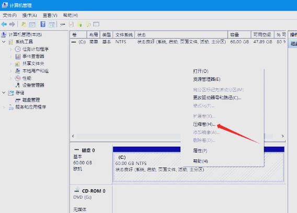
Task: Select 磁盘管理 under 存储
Action: coord(31,100)
